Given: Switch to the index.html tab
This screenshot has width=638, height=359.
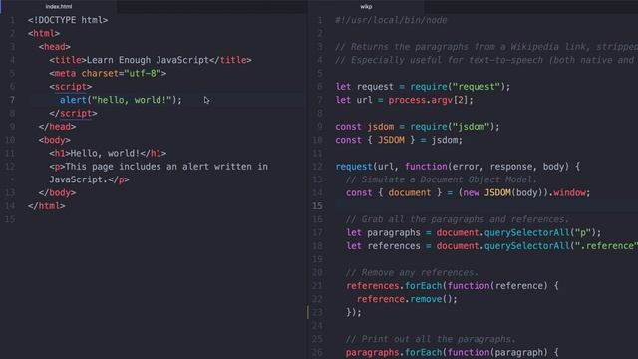Looking at the screenshot, I should pos(59,7).
